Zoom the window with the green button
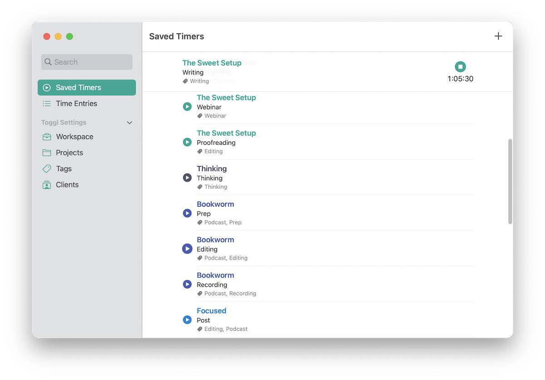This screenshot has width=545, height=380. pyautogui.click(x=69, y=36)
